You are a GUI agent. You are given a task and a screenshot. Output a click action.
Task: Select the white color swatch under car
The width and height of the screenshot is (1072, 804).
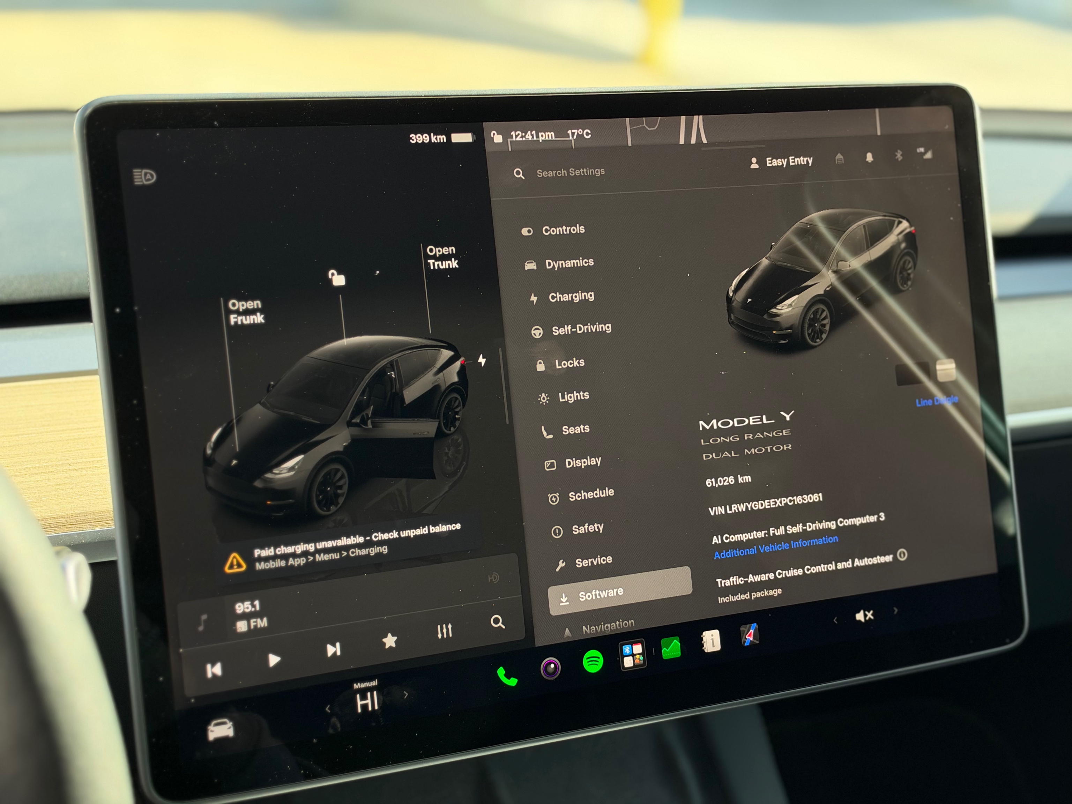coord(946,370)
